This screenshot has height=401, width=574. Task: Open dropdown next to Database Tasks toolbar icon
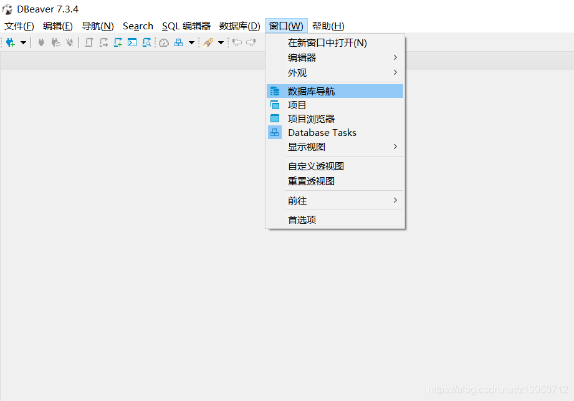(x=191, y=42)
